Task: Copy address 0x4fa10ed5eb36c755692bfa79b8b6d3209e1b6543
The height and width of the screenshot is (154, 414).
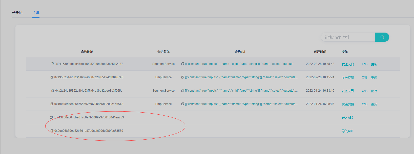Action: click(x=52, y=104)
